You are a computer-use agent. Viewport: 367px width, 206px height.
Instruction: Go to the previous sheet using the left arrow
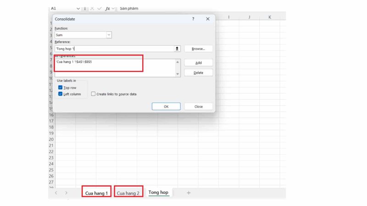tap(56, 193)
